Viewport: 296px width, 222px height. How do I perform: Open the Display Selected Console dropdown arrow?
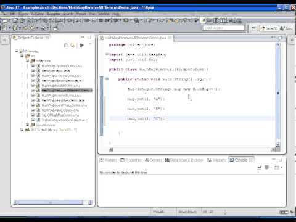pyautogui.click(x=271, y=168)
